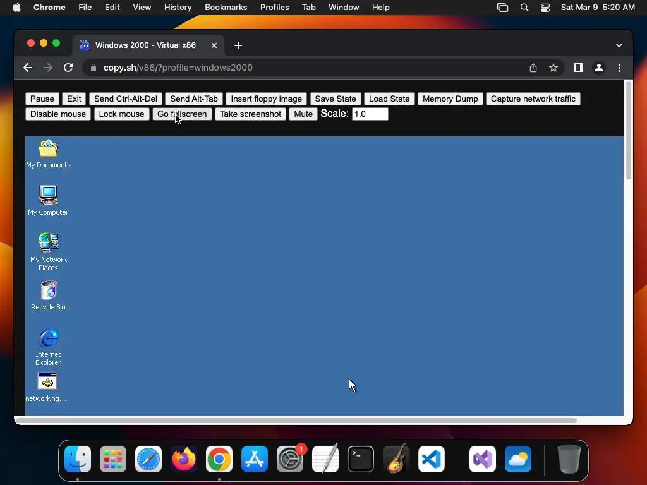This screenshot has height=485, width=647.
Task: Open a new Chrome tab
Action: pos(238,45)
